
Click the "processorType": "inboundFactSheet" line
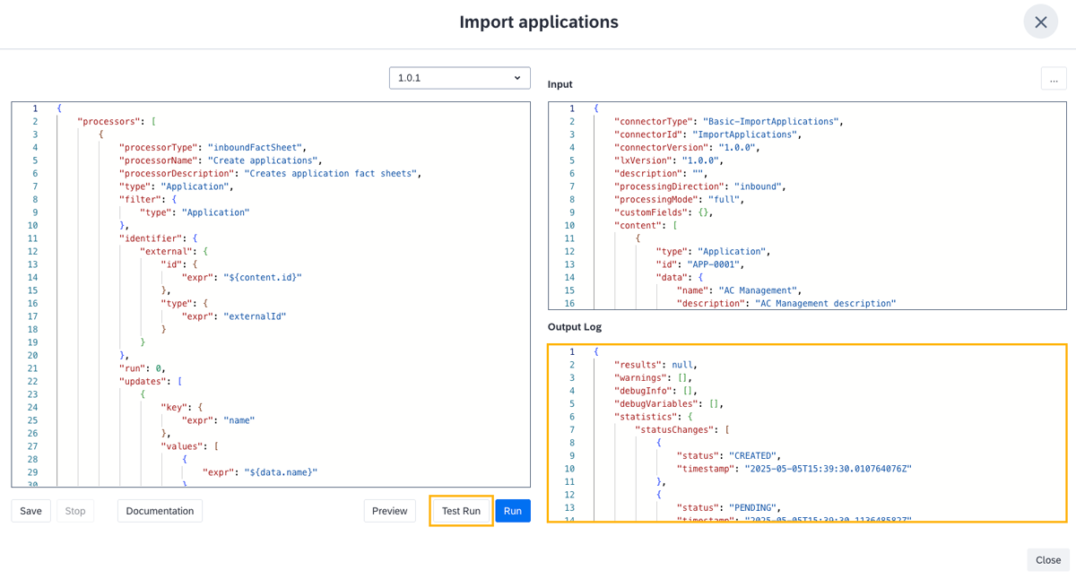pyautogui.click(x=213, y=147)
